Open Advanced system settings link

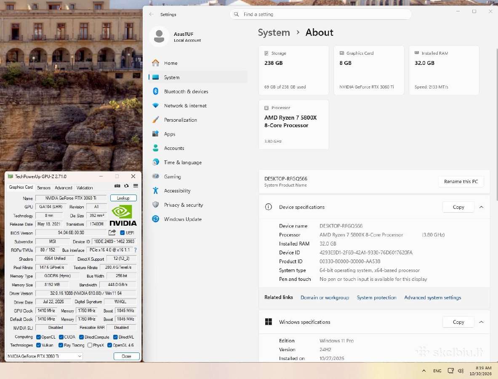[433, 297]
